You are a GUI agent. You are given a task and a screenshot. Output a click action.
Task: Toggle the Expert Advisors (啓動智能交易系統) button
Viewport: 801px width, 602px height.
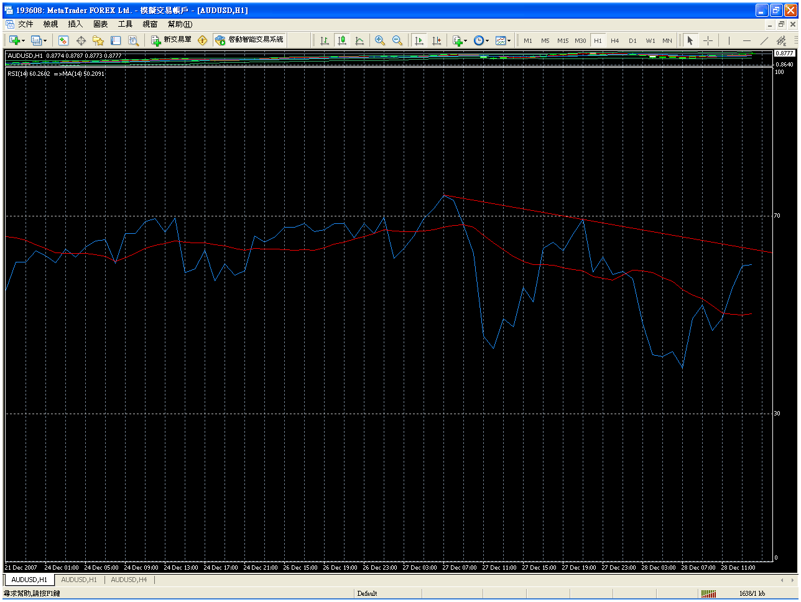pos(249,40)
